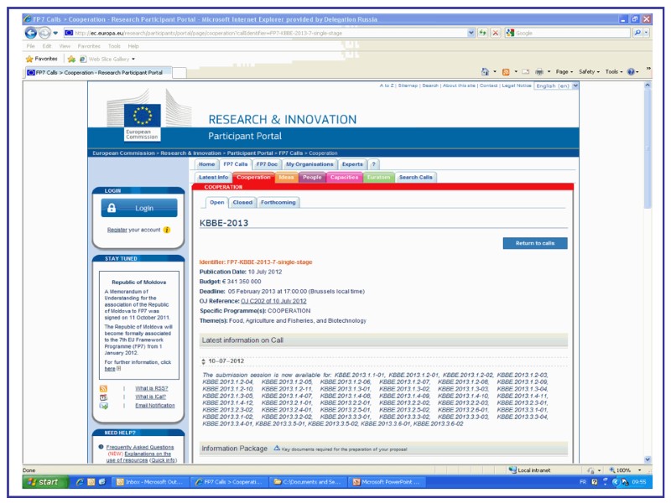Click the Email Notification envelope icon
671x503 pixels.
click(x=103, y=406)
